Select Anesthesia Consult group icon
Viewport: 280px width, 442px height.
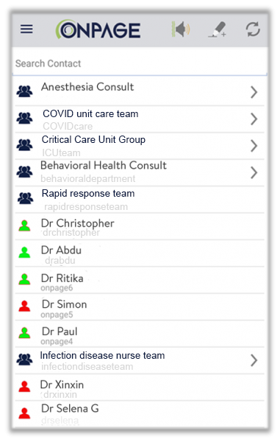[x=24, y=91]
